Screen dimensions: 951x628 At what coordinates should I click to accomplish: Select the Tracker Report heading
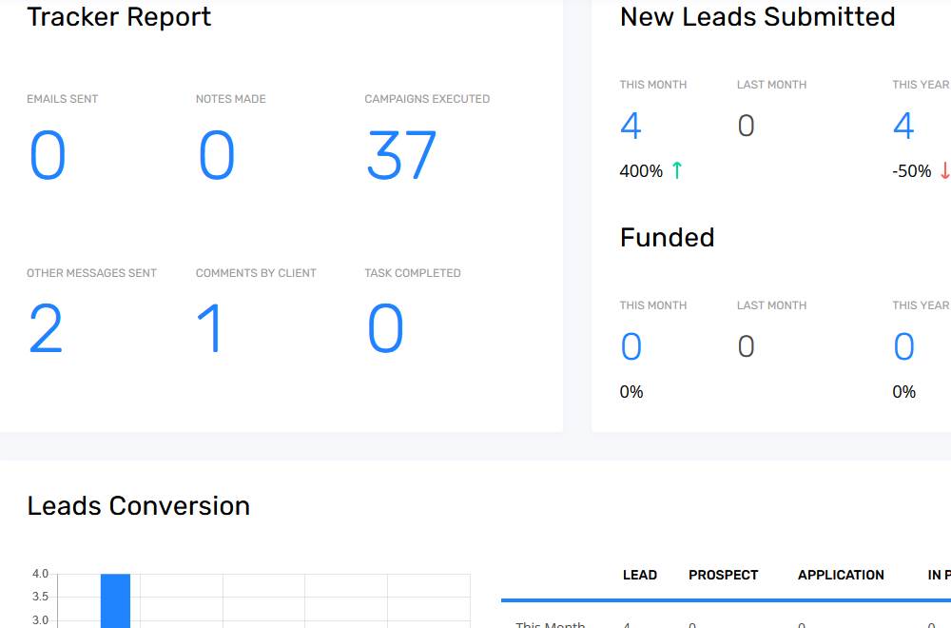pos(119,16)
